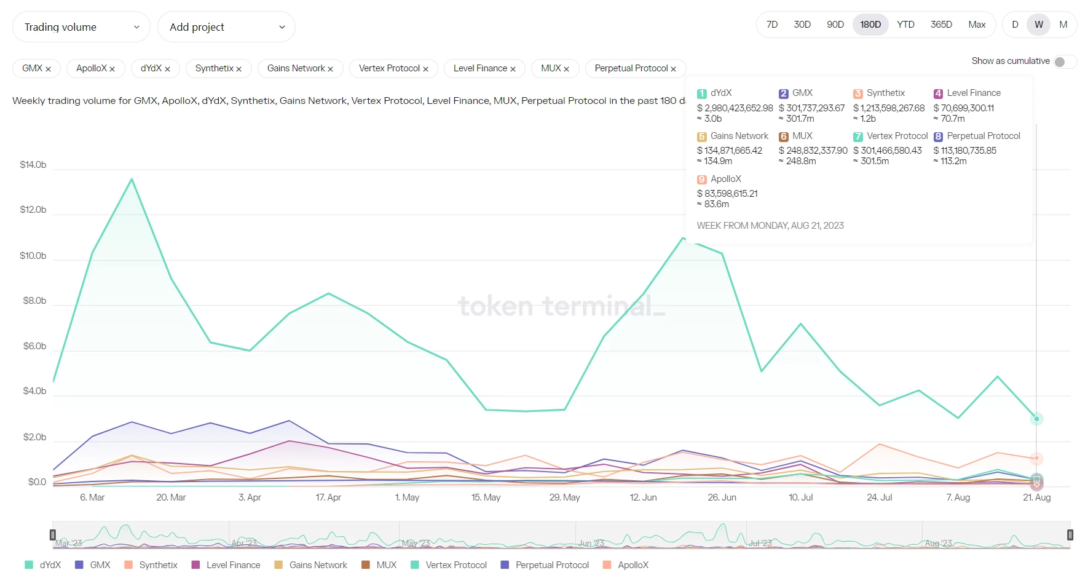Click the 21. Aug x-axis label
Screen dimensions: 1088x578
(x=1036, y=497)
